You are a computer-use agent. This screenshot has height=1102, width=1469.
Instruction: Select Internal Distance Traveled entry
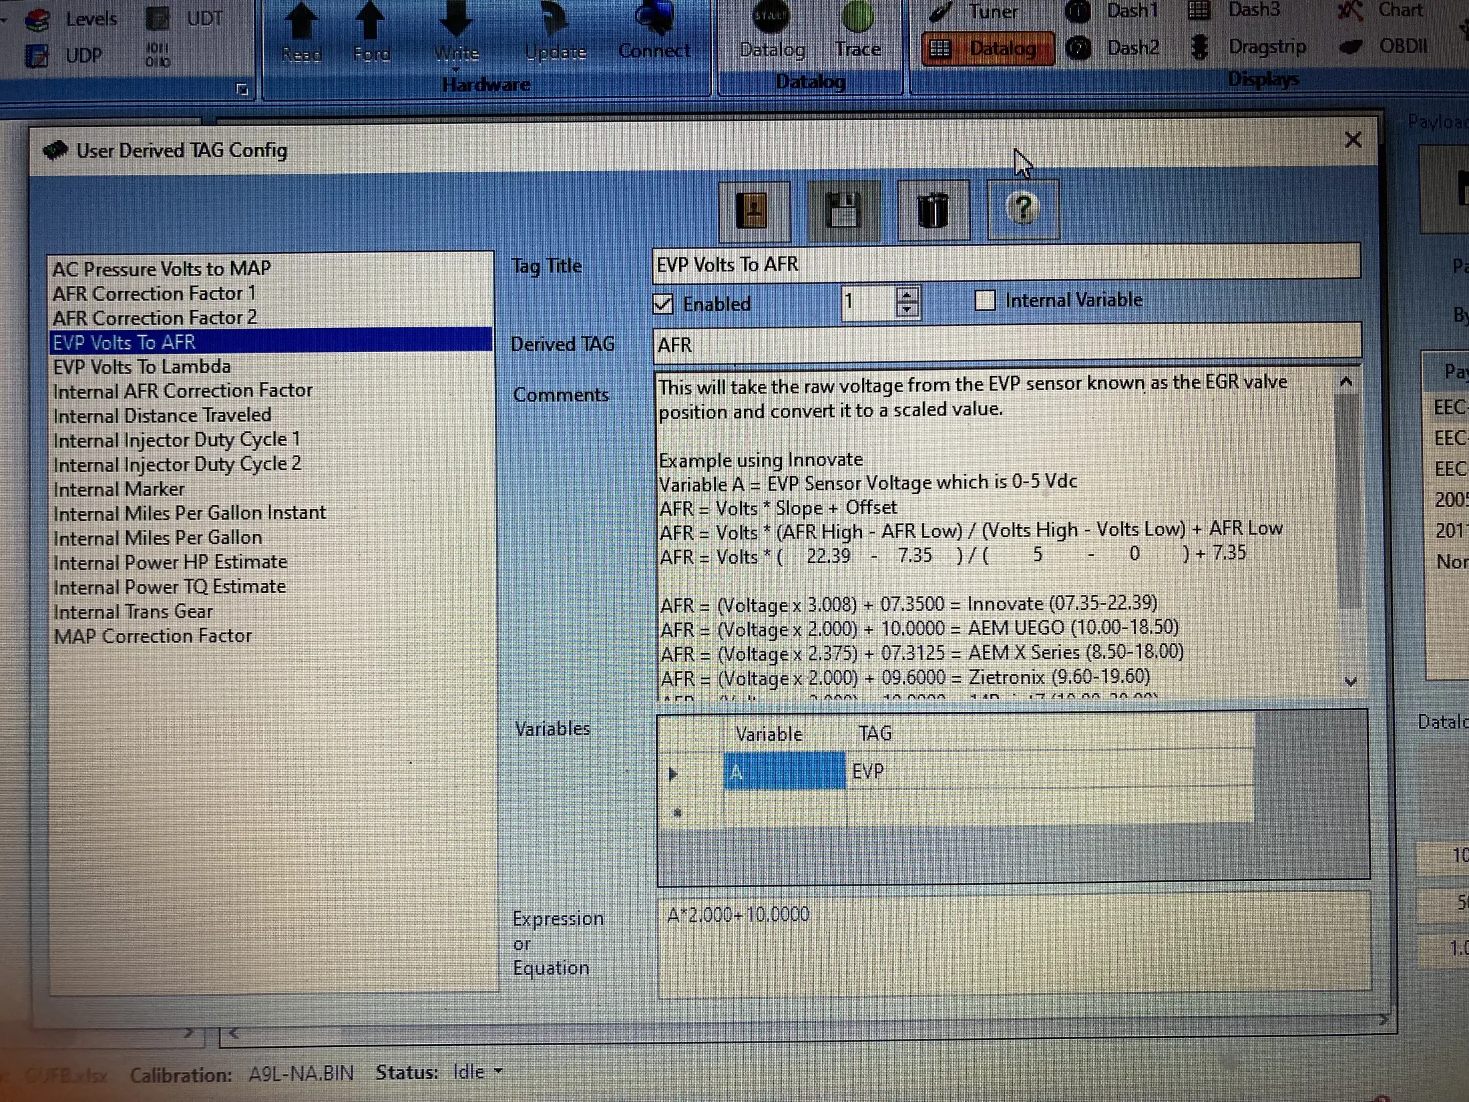tap(162, 415)
